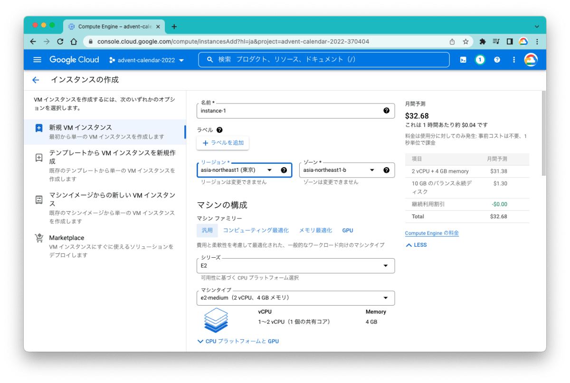570x383 pixels.
Task: Expand CPU プラットフォームと GPU section
Action: (x=238, y=341)
